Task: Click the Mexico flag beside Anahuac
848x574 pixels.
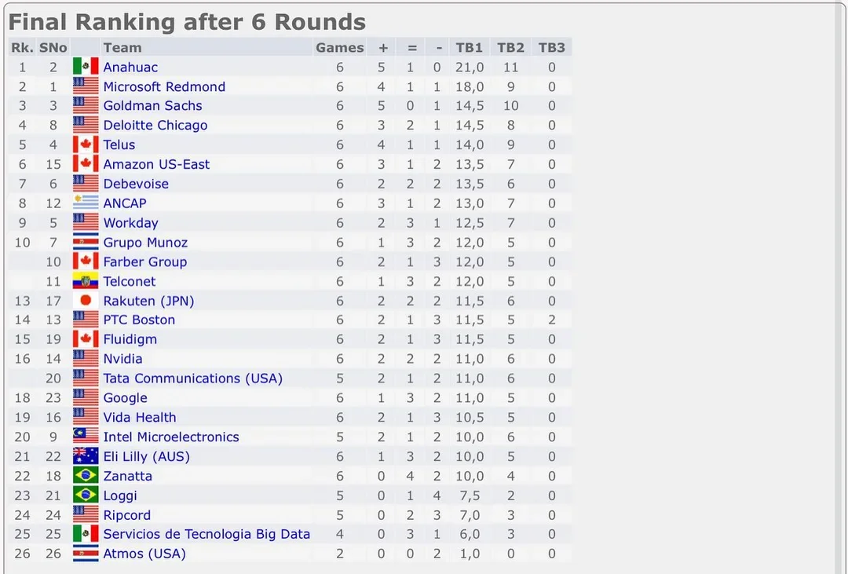Action: [86, 67]
